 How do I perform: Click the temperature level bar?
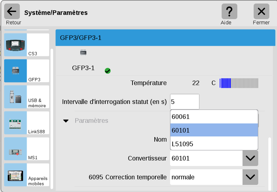pos(239,83)
